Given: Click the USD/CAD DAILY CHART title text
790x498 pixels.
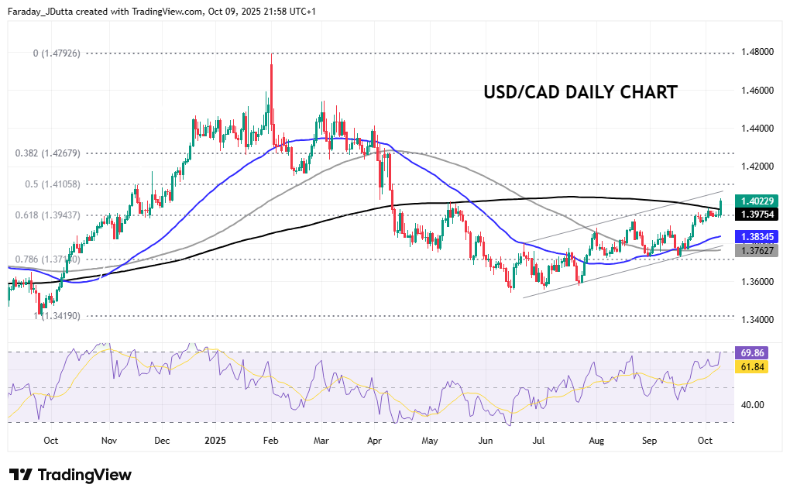Looking at the screenshot, I should pos(580,92).
